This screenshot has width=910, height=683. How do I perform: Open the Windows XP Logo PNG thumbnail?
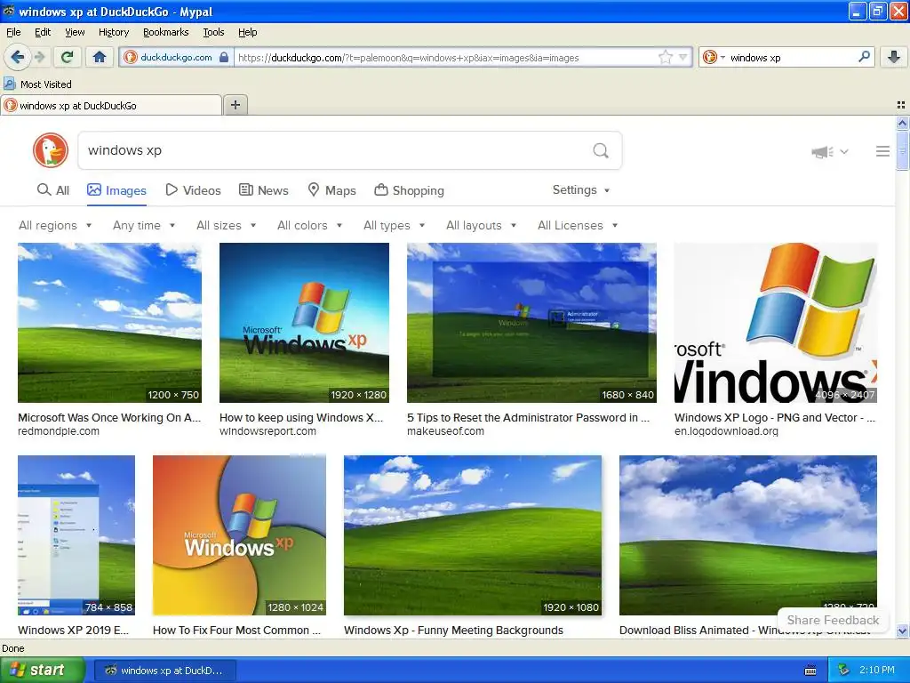[775, 323]
